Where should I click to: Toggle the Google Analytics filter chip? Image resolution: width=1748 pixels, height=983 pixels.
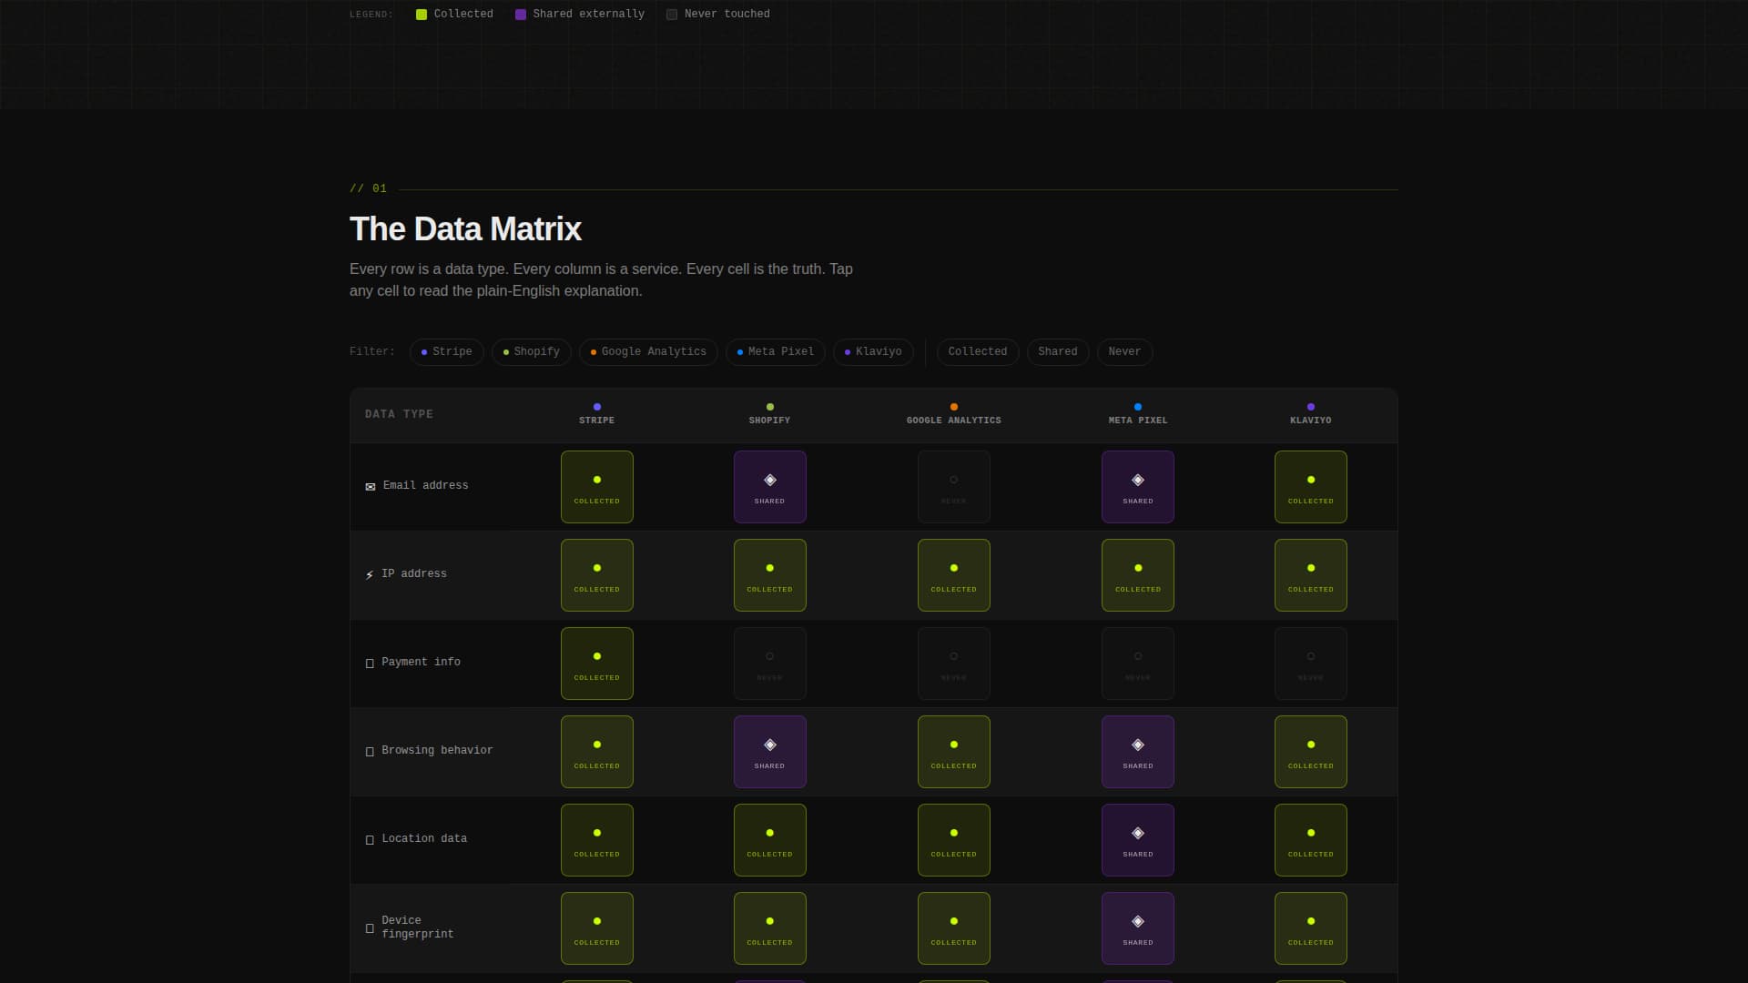pos(647,352)
